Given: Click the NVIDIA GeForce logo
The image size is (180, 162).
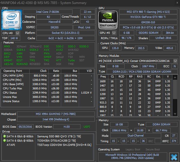Looking at the screenshot, I should [108, 20].
